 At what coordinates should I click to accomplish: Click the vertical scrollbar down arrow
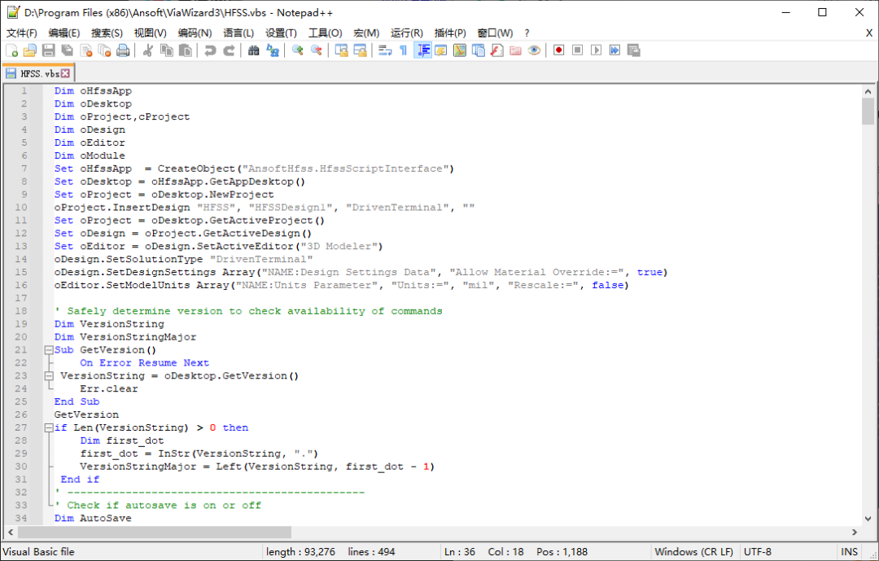(868, 519)
